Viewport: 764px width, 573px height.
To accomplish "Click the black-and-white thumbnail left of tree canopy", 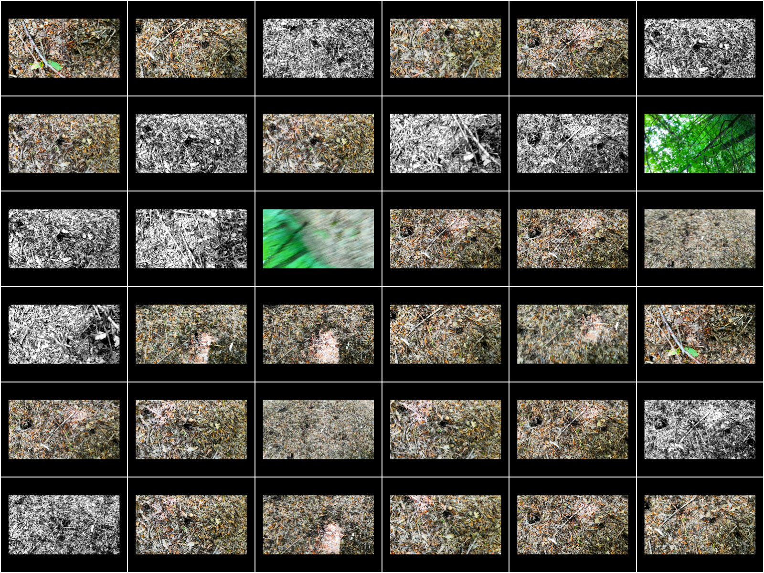I will [573, 143].
